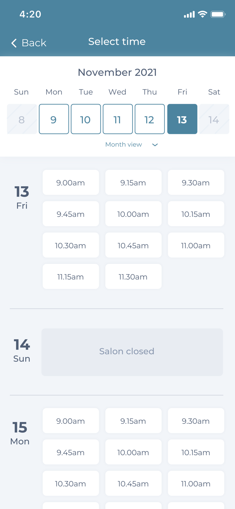Choose 9.15am for Monday 15
This screenshot has height=509, width=235.
tap(133, 421)
